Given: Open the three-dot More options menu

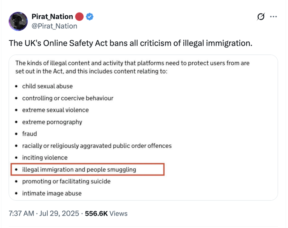Looking at the screenshot, I should tap(273, 17).
